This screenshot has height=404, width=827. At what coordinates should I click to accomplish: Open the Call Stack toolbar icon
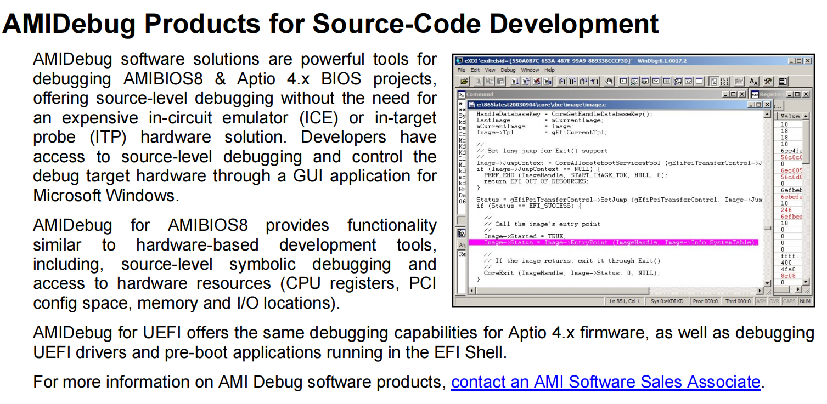[677, 81]
